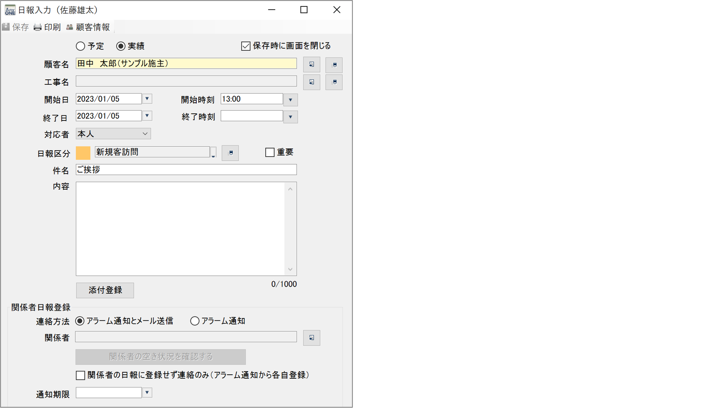Screen dimensions: 703x408
Task: Click the clear icon beside 日報区分
Action: 230,153
